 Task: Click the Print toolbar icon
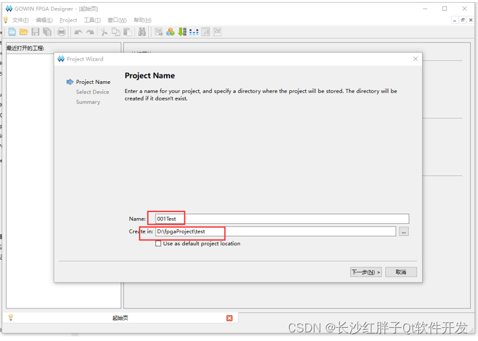pyautogui.click(x=62, y=32)
